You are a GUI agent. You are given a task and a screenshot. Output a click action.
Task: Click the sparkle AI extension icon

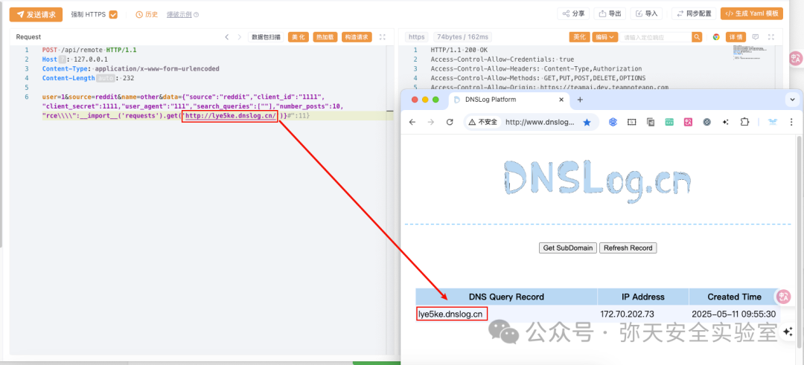pos(726,122)
